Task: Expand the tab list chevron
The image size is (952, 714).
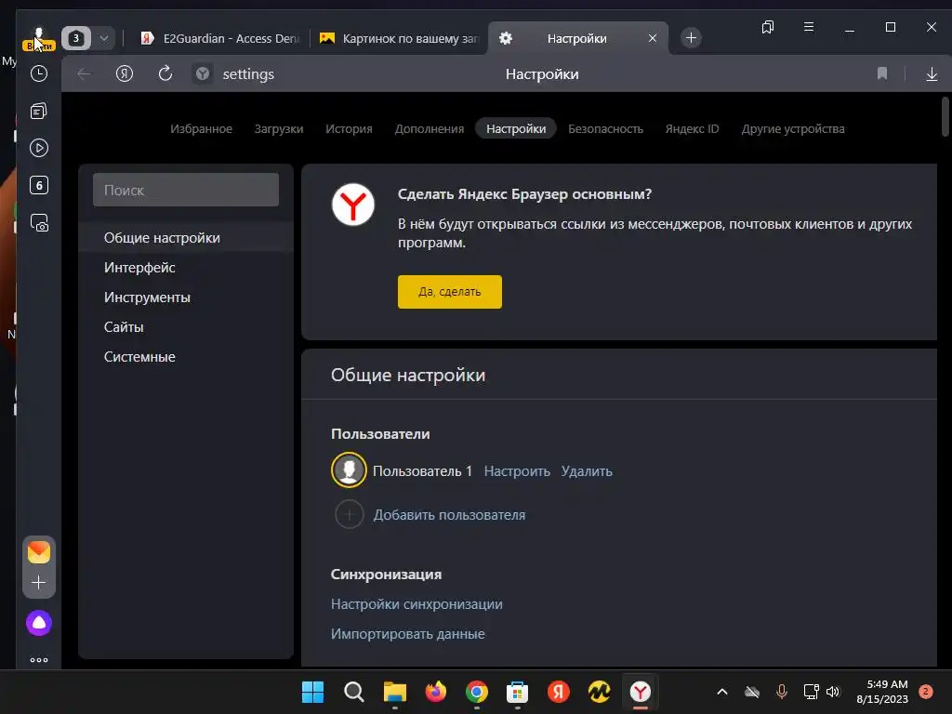Action: click(x=104, y=38)
